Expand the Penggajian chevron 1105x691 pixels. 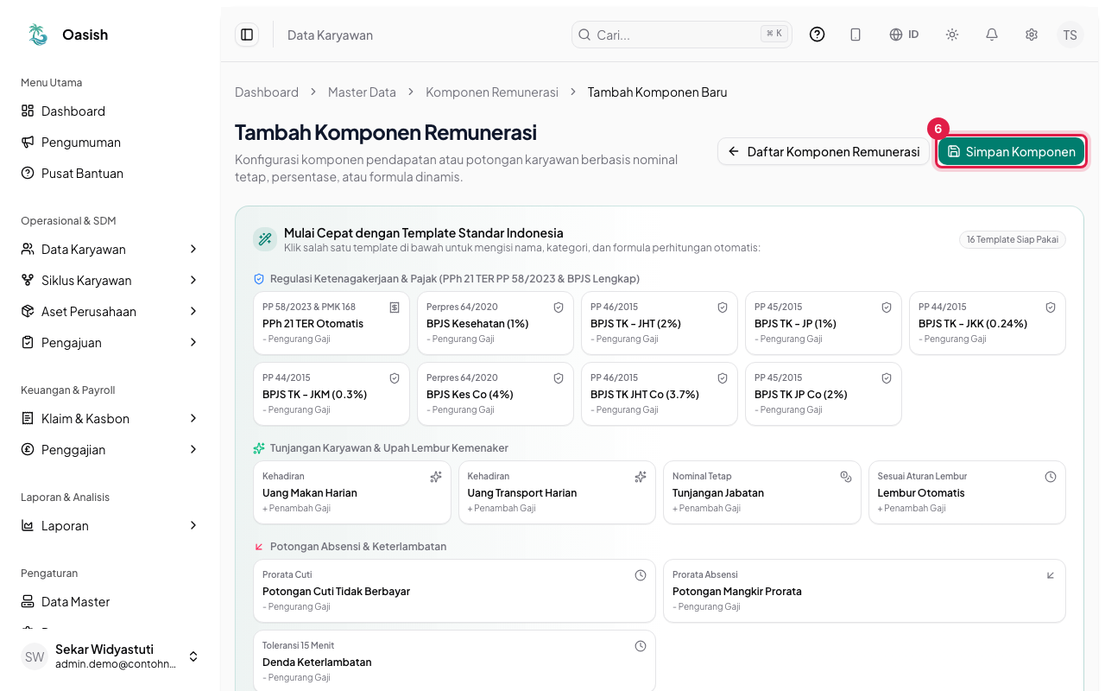(193, 449)
